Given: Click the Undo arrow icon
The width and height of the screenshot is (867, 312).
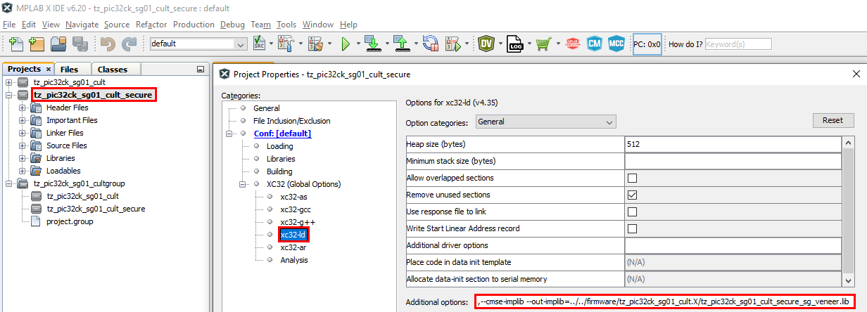Looking at the screenshot, I should (x=108, y=44).
